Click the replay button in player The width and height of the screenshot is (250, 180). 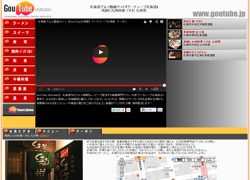41,89
